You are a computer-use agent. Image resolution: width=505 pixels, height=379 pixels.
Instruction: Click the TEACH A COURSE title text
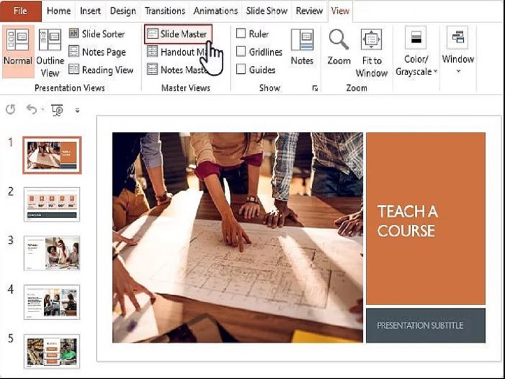pyautogui.click(x=408, y=221)
